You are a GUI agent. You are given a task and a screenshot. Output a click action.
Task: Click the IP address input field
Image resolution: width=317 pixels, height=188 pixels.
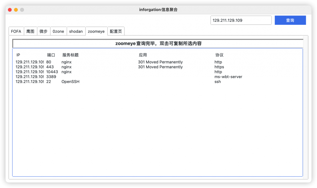click(241, 20)
